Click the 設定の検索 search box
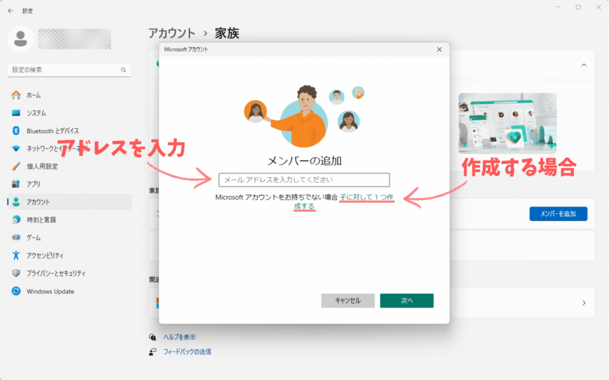The width and height of the screenshot is (609, 380). [x=70, y=70]
